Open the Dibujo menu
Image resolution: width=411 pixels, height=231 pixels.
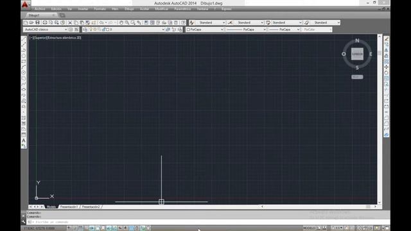point(129,9)
